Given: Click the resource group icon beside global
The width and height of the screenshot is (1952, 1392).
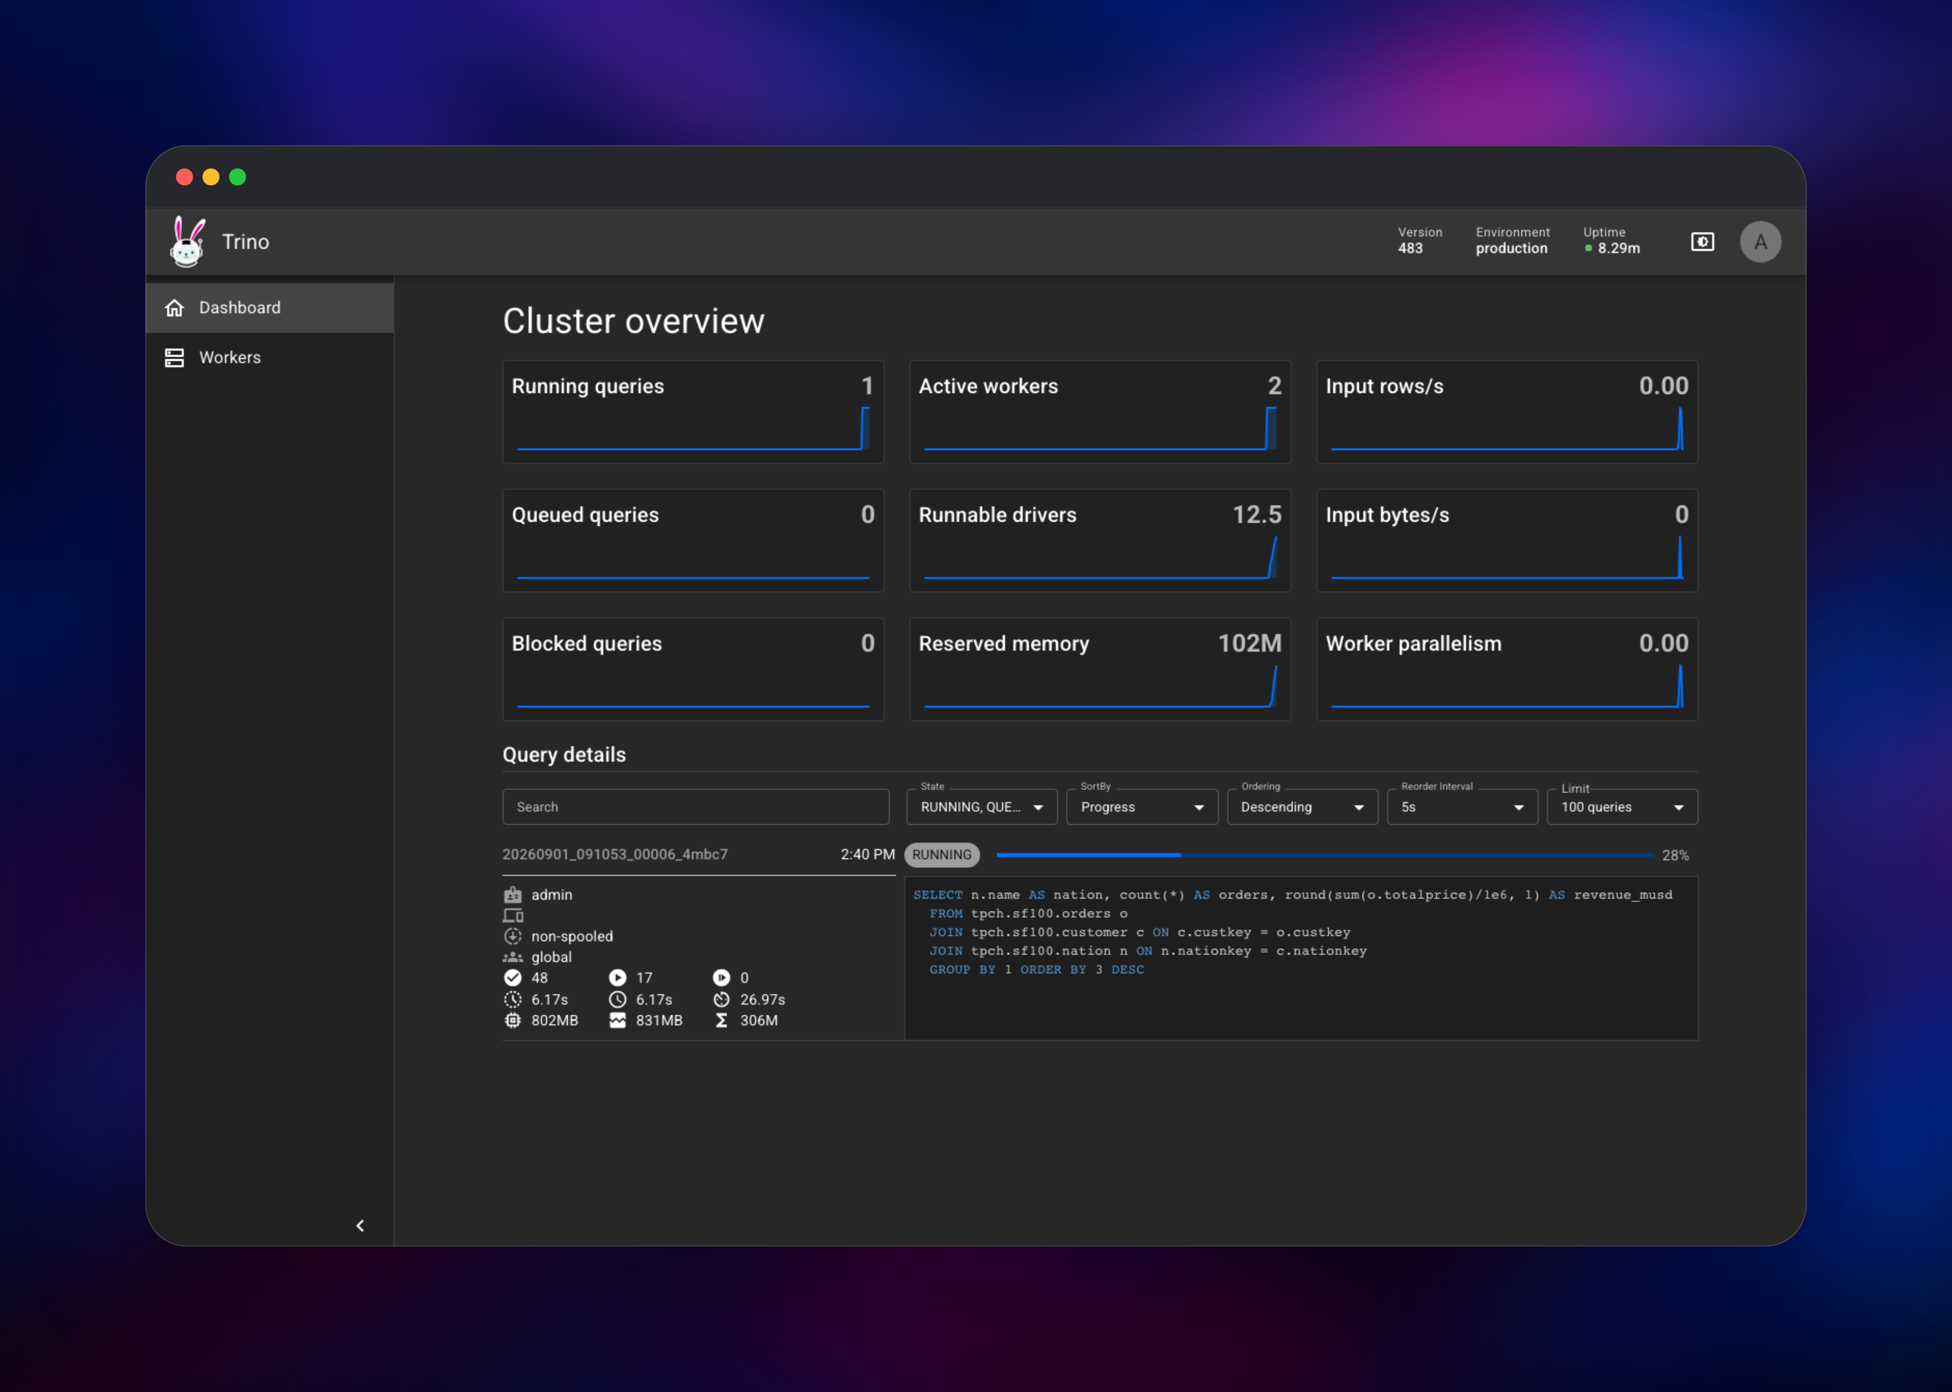Looking at the screenshot, I should tap(512, 957).
